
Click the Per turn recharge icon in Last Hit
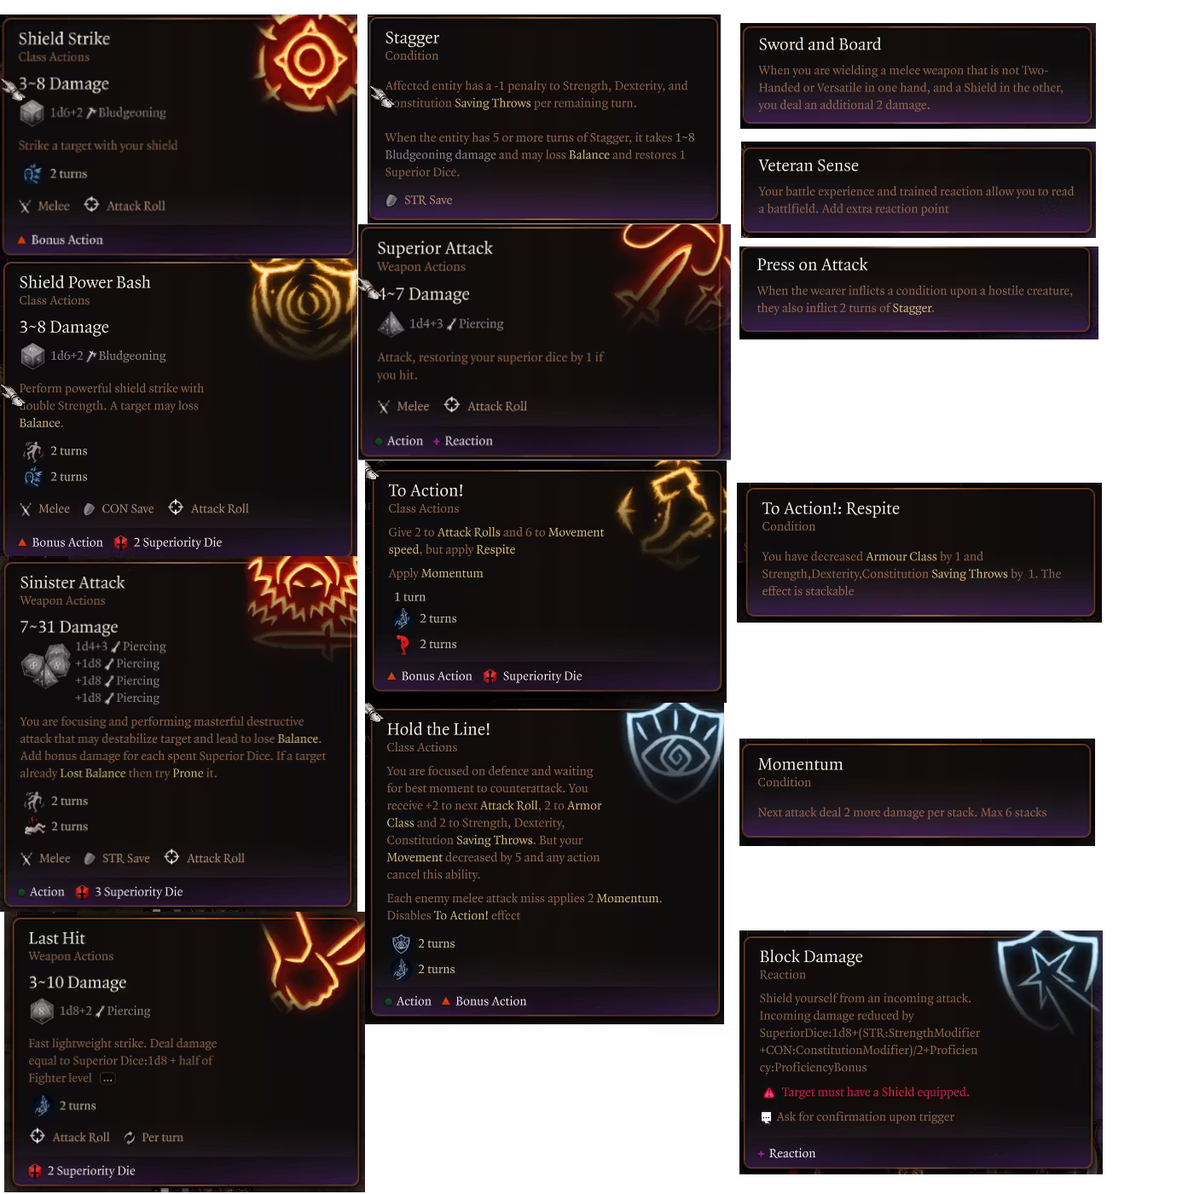(x=130, y=1138)
